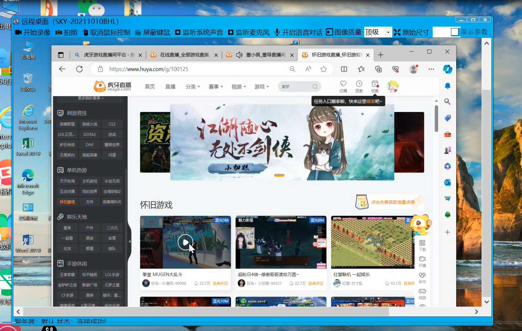Click the orange banner carousel indicator
Viewport: 522px width, 331px height.
279,175
